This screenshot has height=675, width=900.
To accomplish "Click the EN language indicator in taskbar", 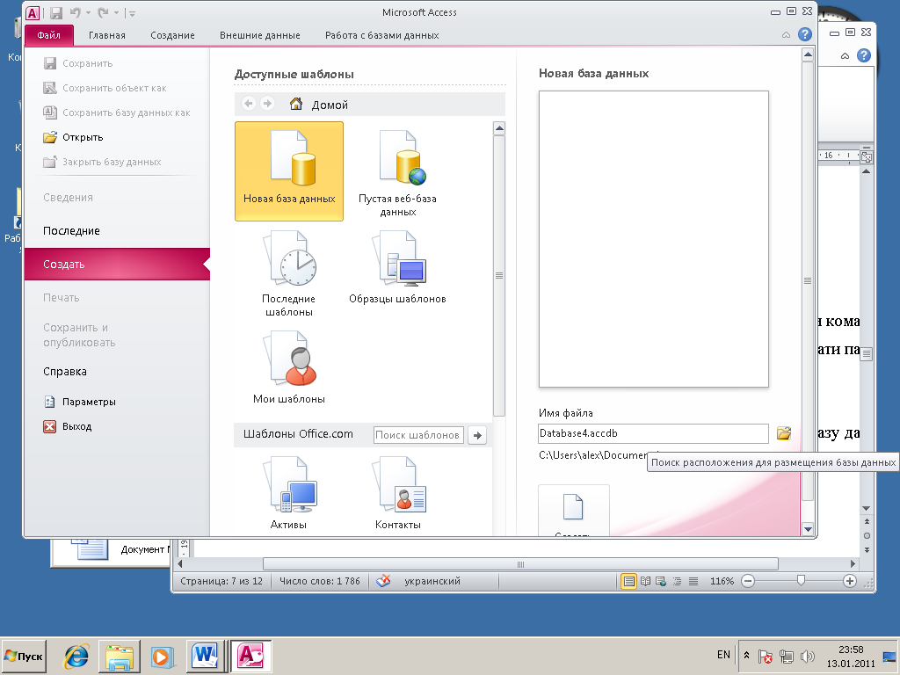I will (724, 655).
